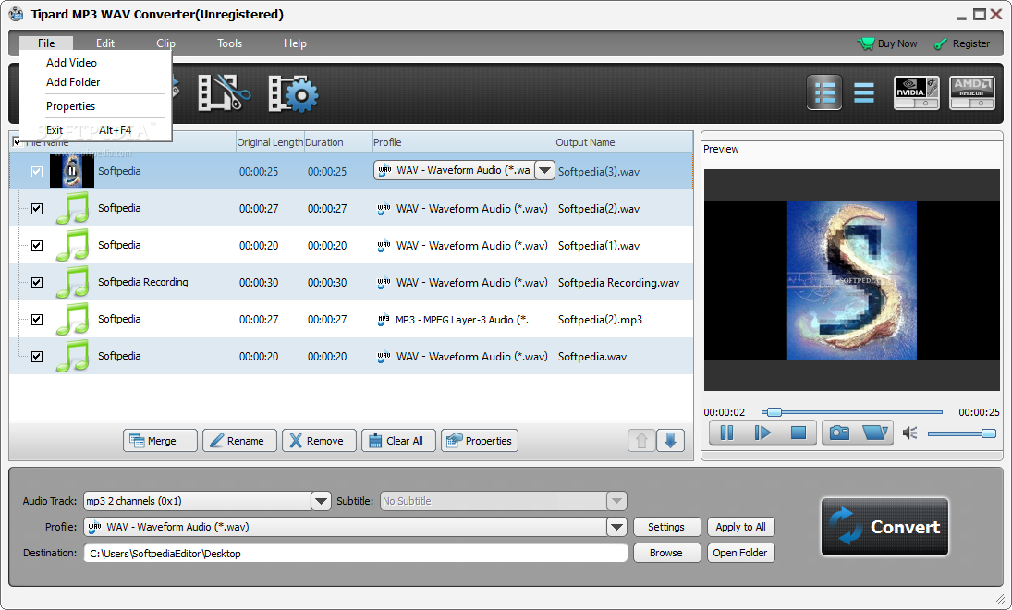
Task: Uncheck the Softpedia Recording checkbox
Action: [x=37, y=282]
